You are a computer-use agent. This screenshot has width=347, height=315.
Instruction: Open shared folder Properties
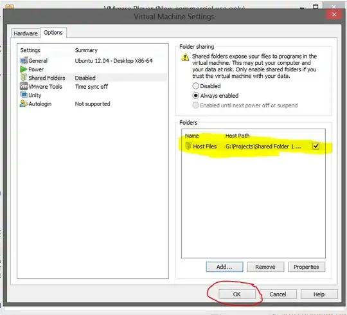[x=307, y=267]
